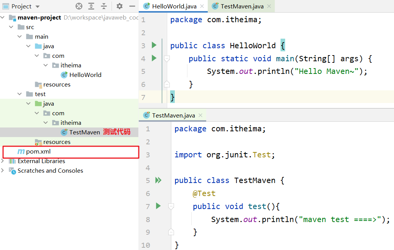This screenshot has height=250, width=394.
Task: Expand External Libraries node
Action: click(x=3, y=161)
